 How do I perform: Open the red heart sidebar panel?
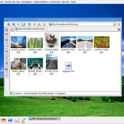click(x=6, y=34)
